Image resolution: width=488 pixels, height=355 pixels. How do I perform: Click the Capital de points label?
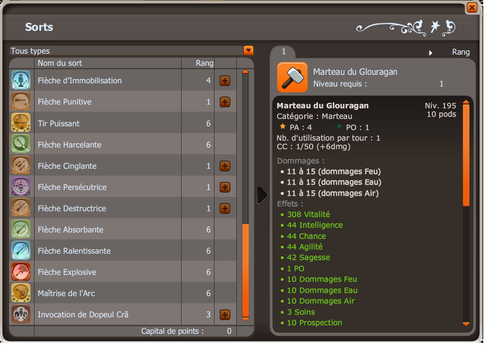pos(172,331)
